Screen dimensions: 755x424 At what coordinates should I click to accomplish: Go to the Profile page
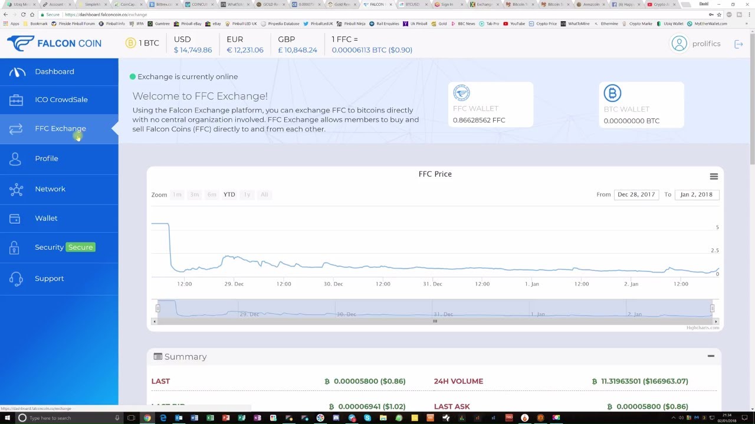pyautogui.click(x=59, y=158)
